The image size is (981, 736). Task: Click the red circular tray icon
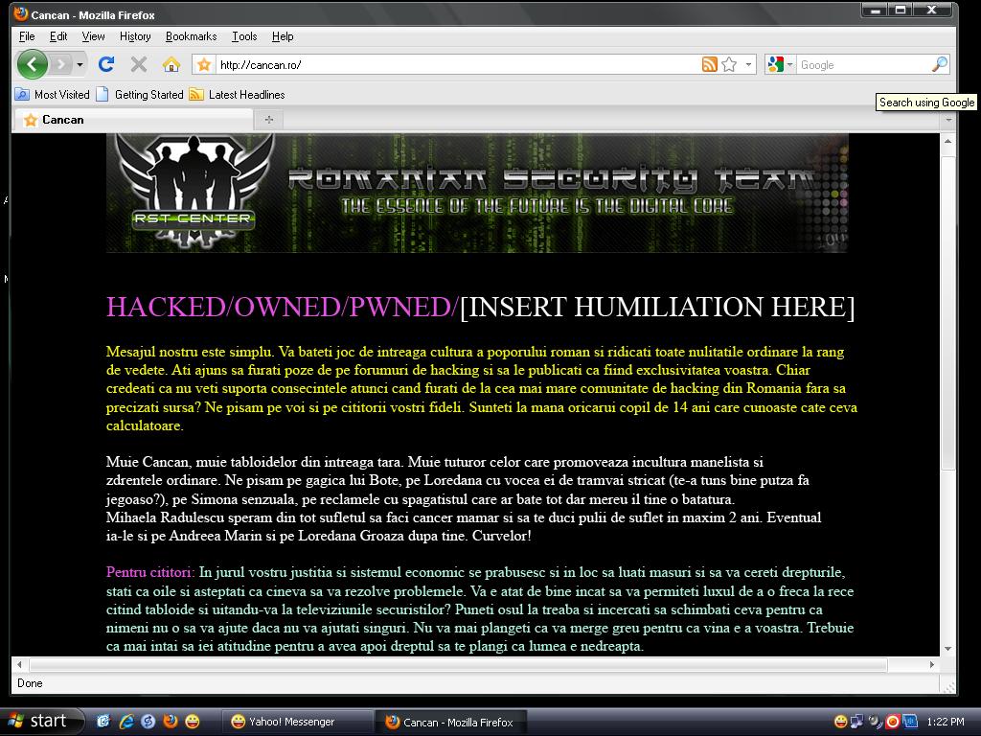(x=893, y=722)
